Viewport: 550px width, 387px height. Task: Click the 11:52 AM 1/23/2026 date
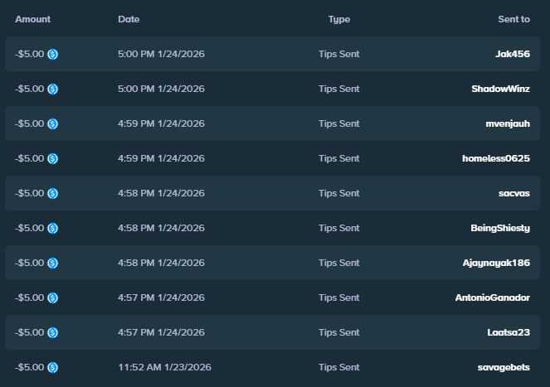tap(165, 367)
